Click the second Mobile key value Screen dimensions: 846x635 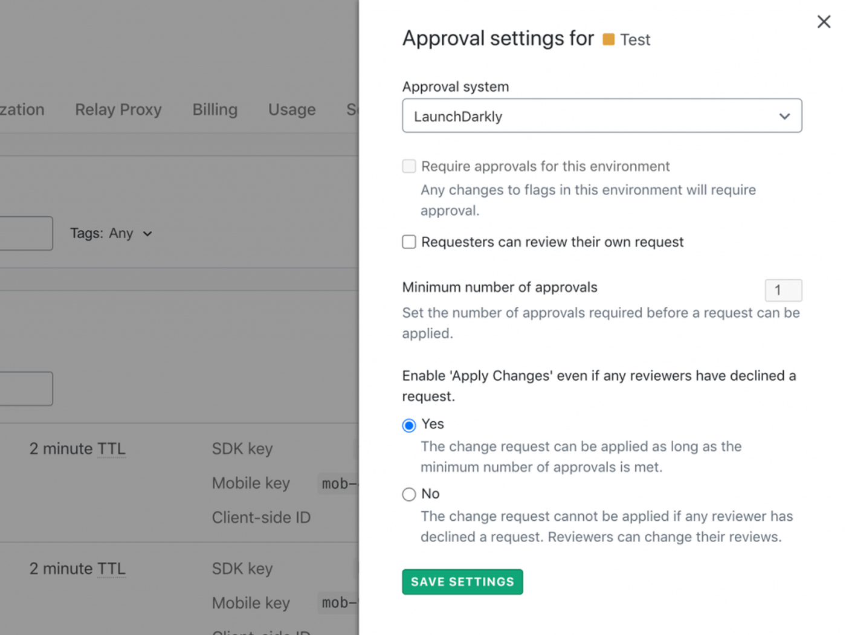click(x=338, y=603)
